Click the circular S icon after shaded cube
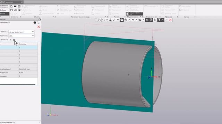 [126, 20]
